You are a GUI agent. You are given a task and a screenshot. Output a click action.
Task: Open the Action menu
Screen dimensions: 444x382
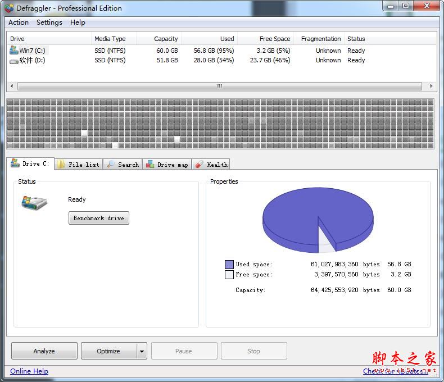[x=19, y=22]
